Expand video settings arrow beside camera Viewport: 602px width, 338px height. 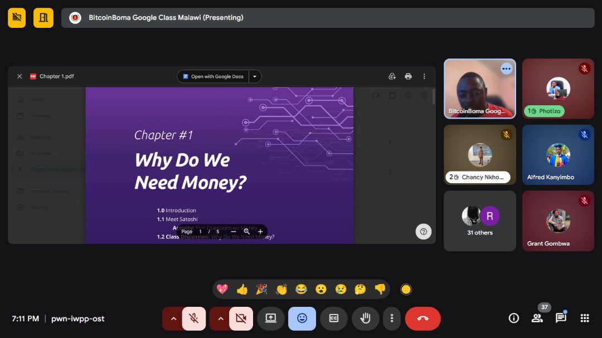click(220, 319)
